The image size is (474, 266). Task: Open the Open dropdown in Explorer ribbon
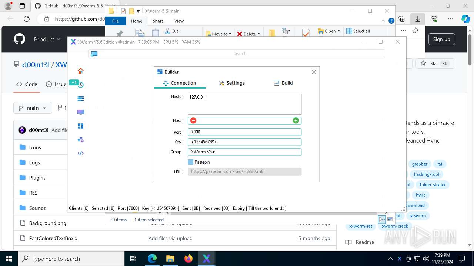(329, 31)
